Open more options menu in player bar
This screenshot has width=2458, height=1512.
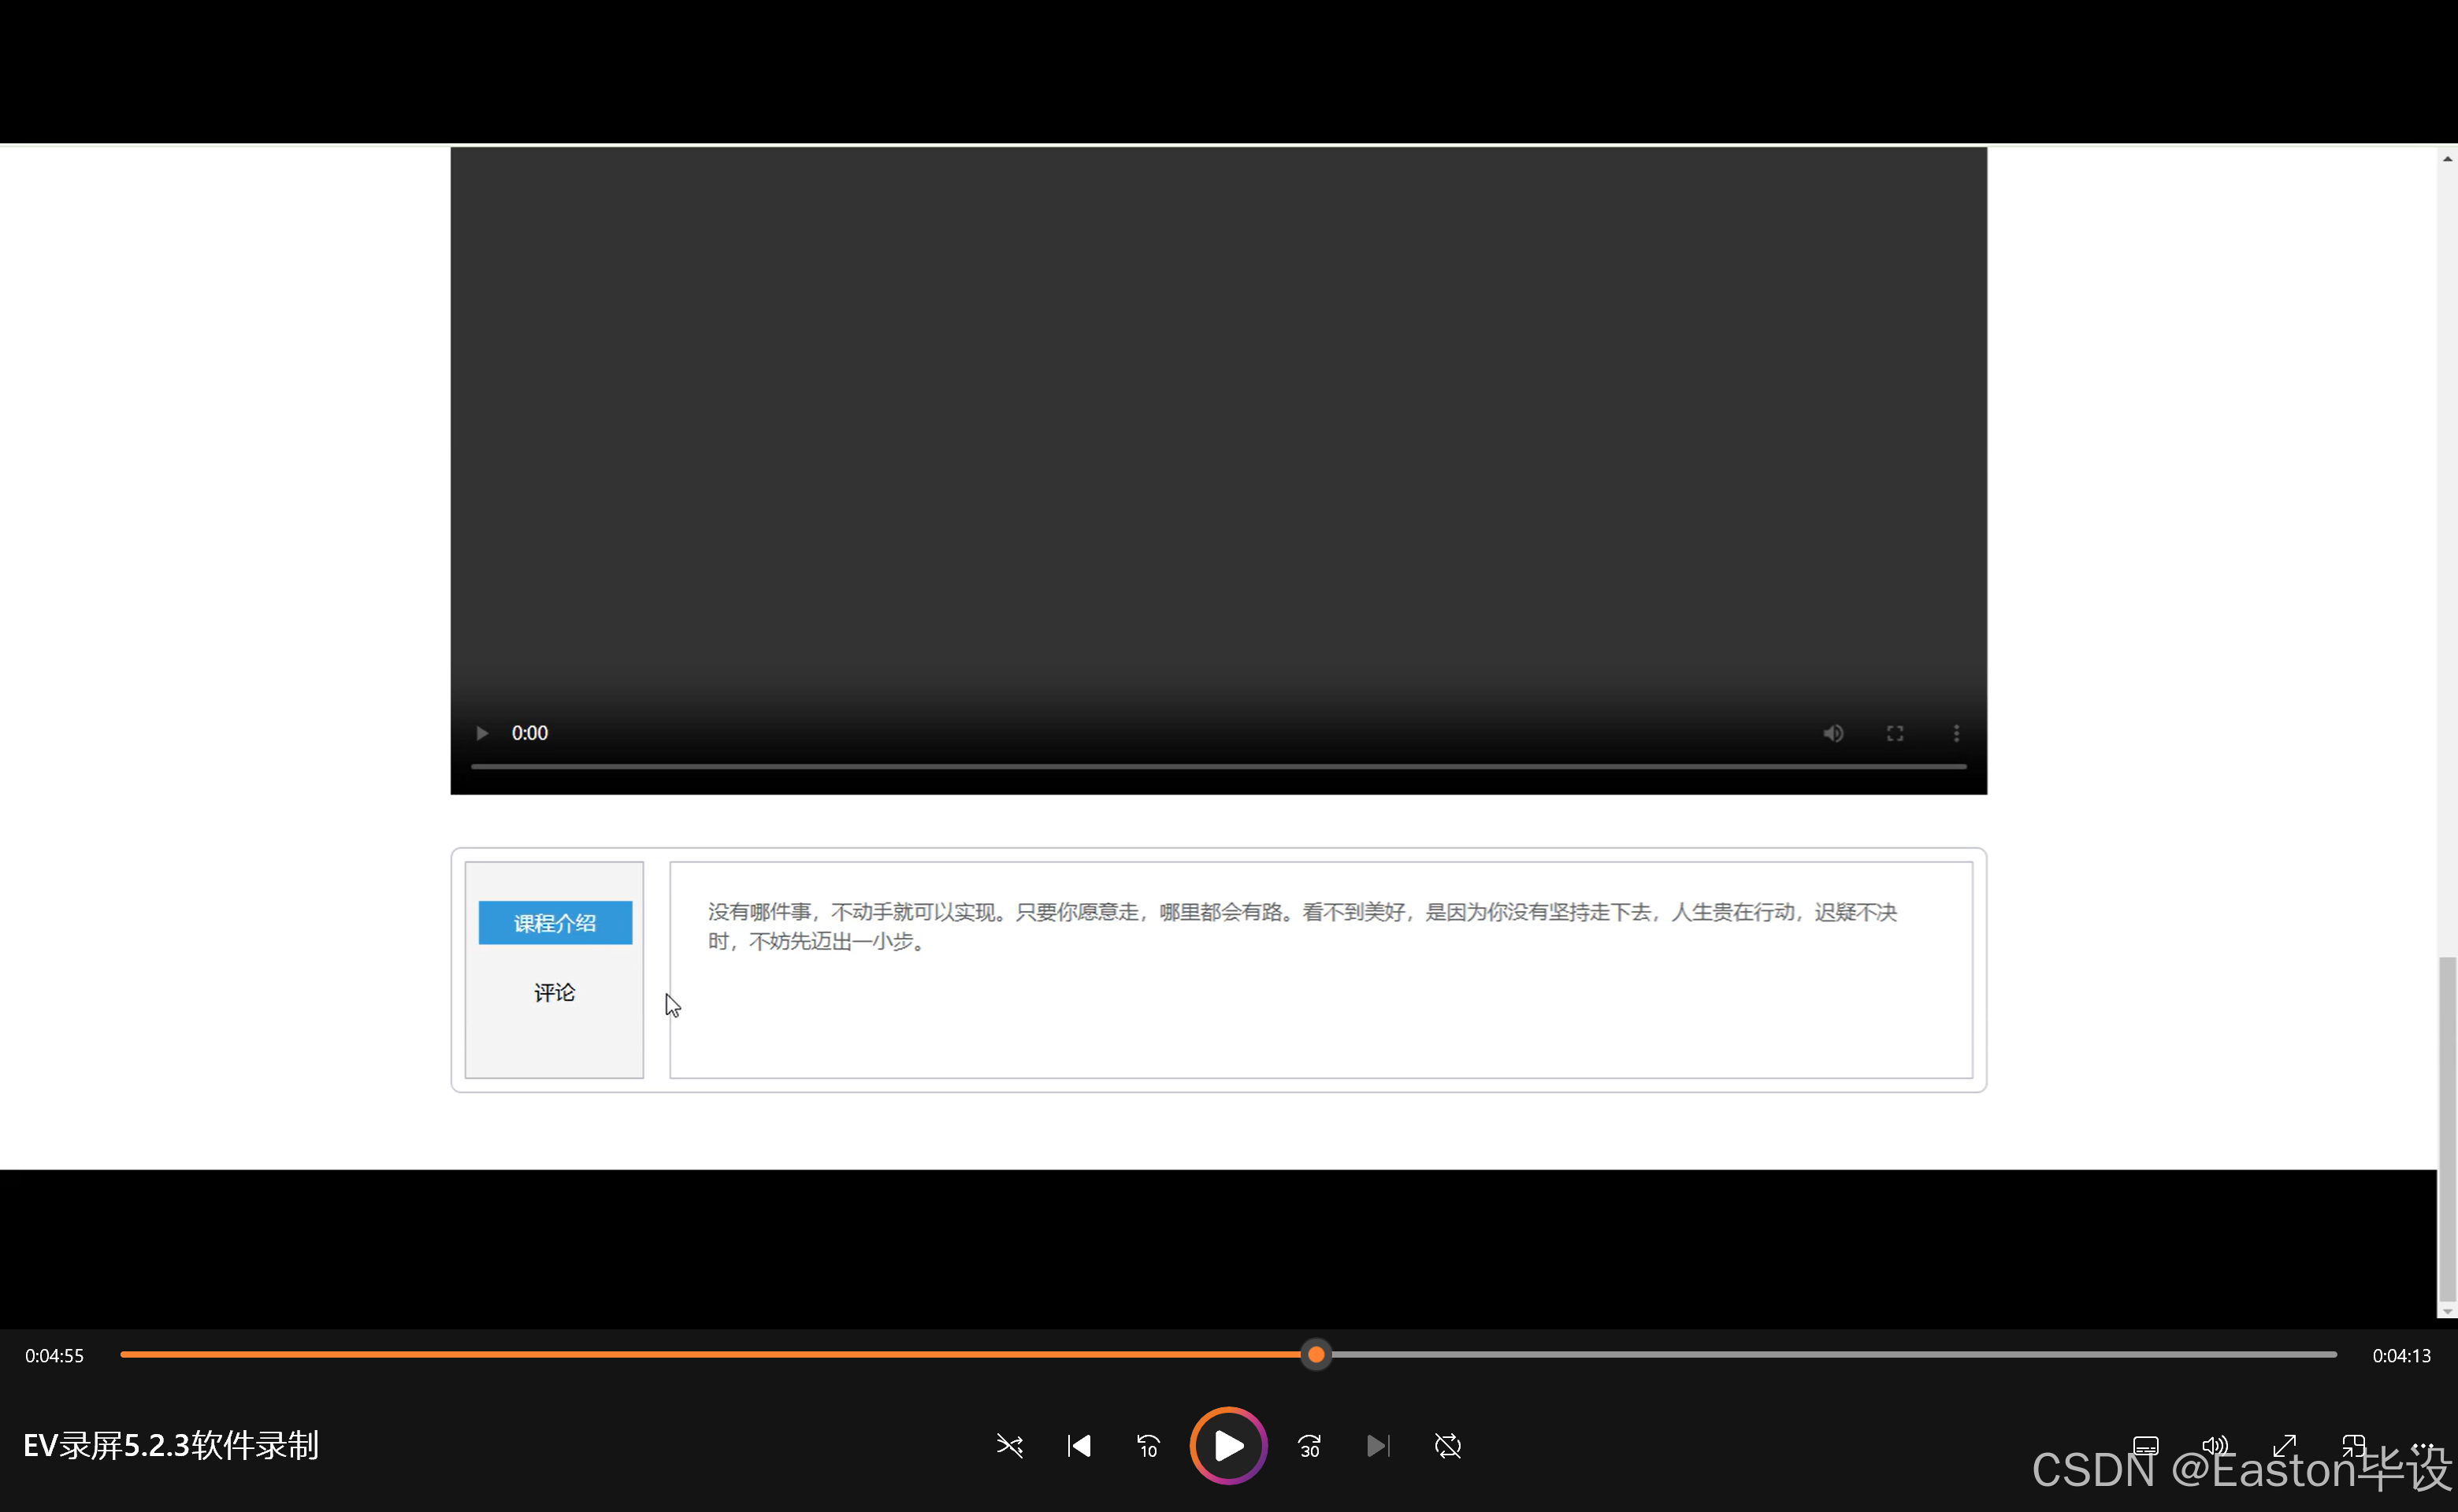coord(2422,1446)
